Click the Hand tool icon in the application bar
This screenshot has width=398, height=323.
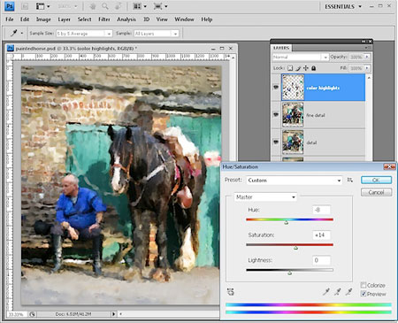tap(93, 6)
